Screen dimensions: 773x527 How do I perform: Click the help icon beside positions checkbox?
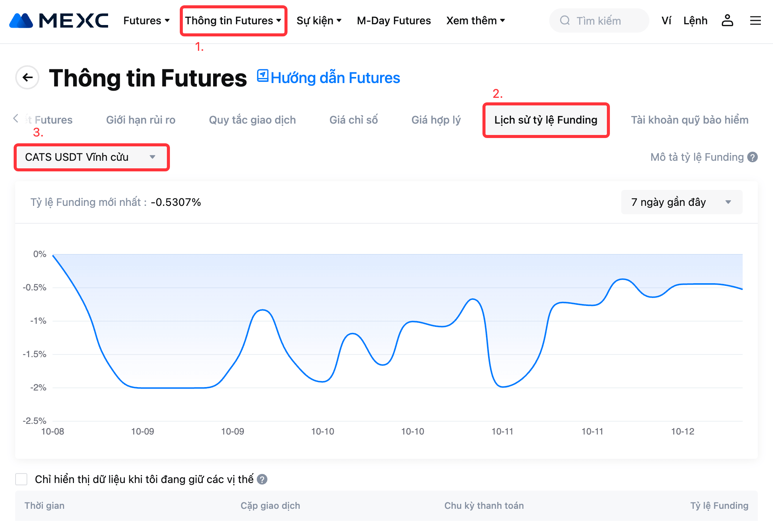262,480
